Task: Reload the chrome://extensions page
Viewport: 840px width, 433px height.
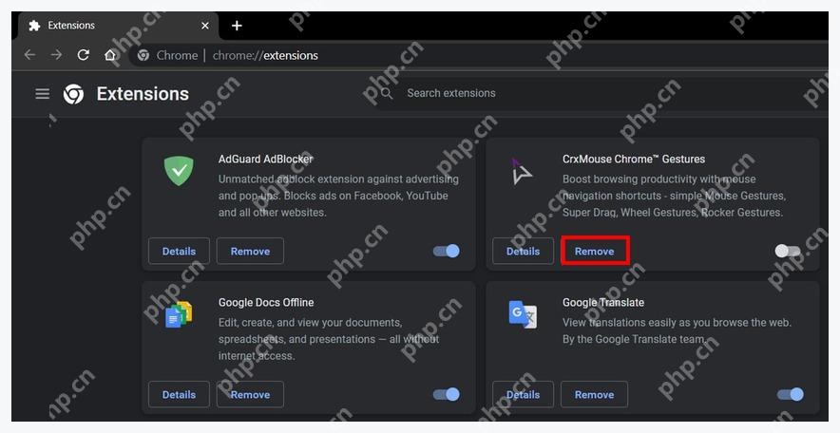Action: (83, 54)
